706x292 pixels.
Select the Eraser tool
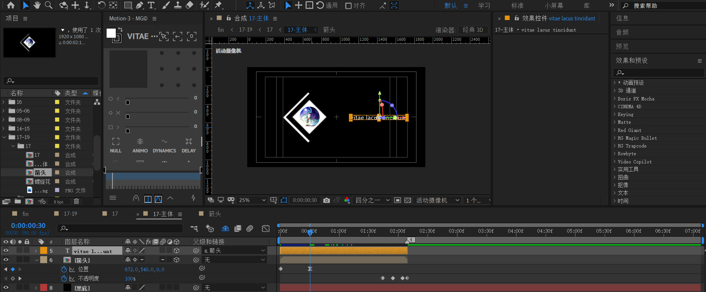(189, 5)
